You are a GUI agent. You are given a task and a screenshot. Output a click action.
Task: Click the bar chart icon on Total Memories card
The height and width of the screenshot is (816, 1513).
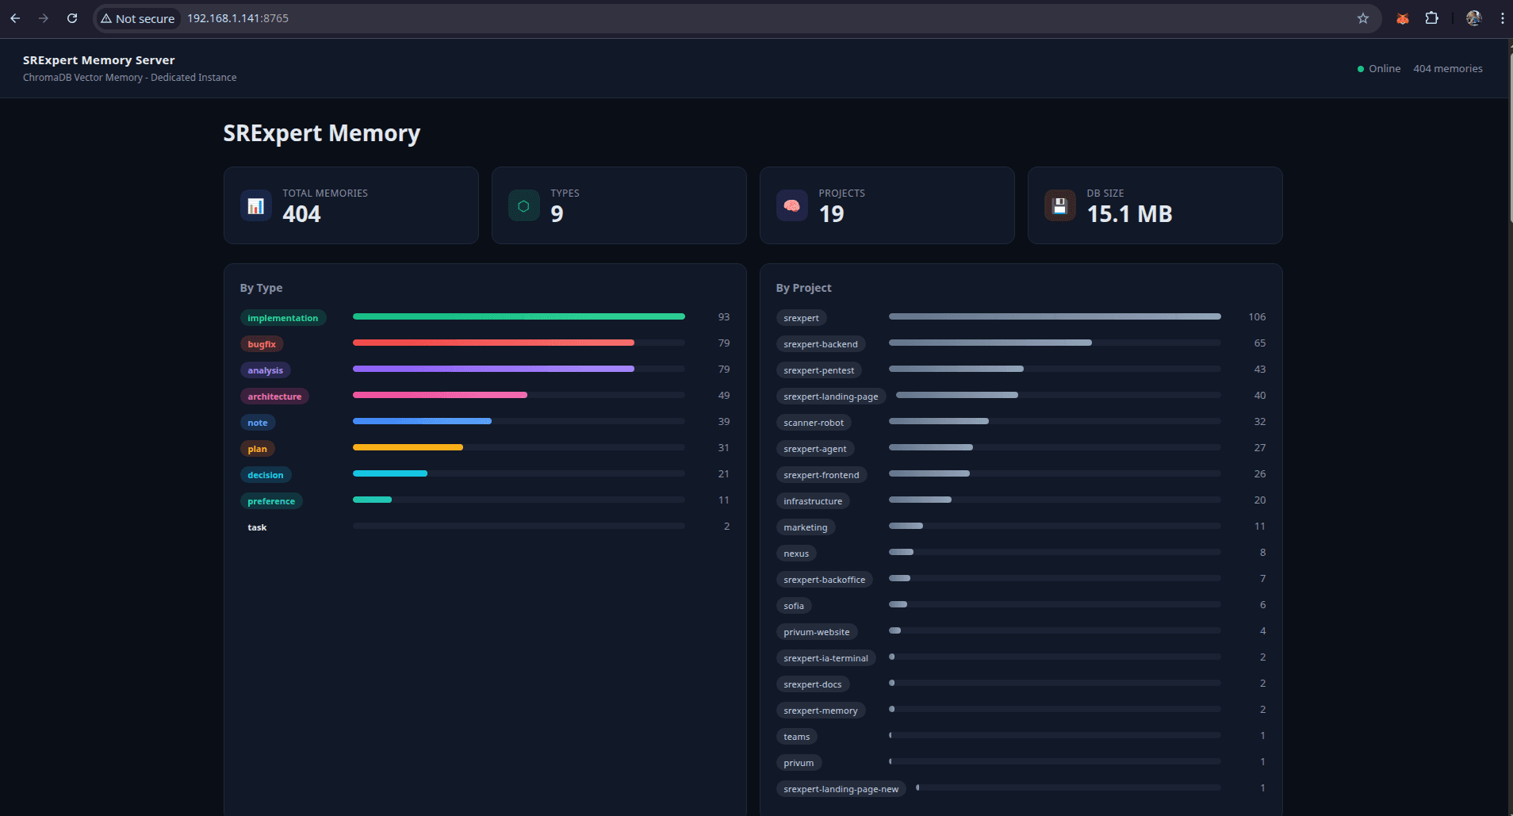[x=255, y=205]
